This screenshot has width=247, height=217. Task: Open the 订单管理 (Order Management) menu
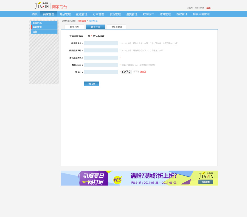(x=98, y=14)
